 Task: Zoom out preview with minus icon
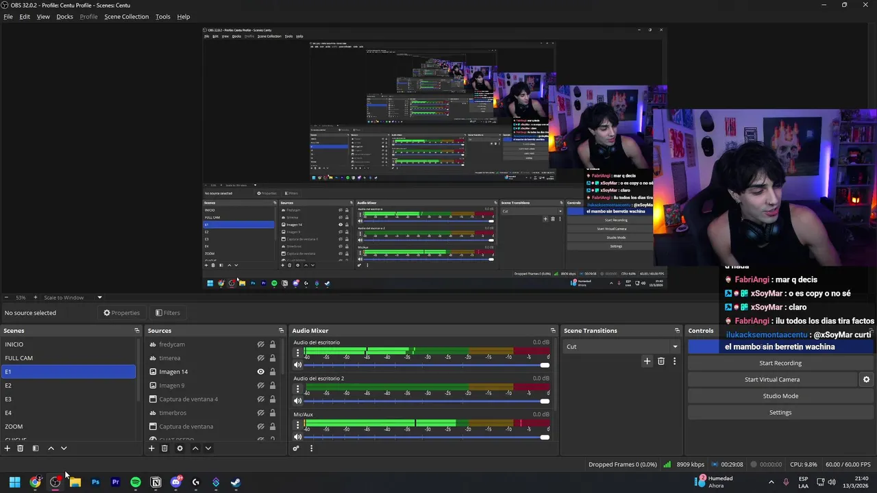point(6,297)
